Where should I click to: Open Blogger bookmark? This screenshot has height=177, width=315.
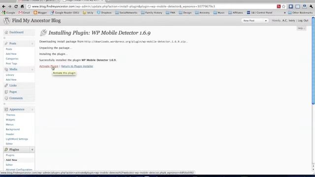click(x=40, y=13)
